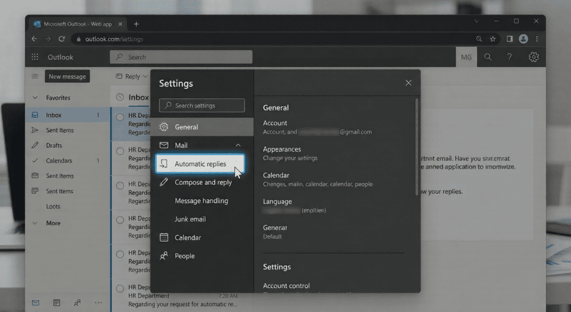Open a new browser tab
571x312 pixels.
pos(136,24)
